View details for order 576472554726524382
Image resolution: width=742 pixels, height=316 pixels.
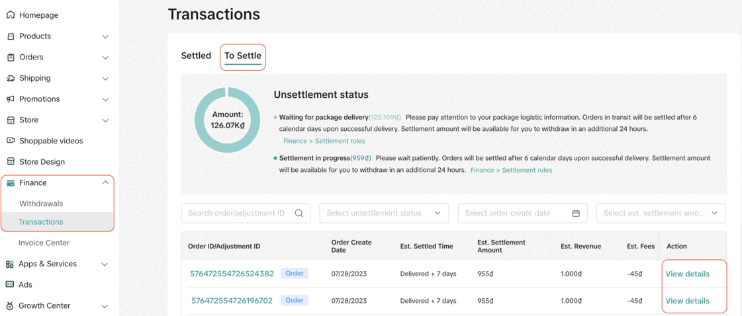(687, 274)
